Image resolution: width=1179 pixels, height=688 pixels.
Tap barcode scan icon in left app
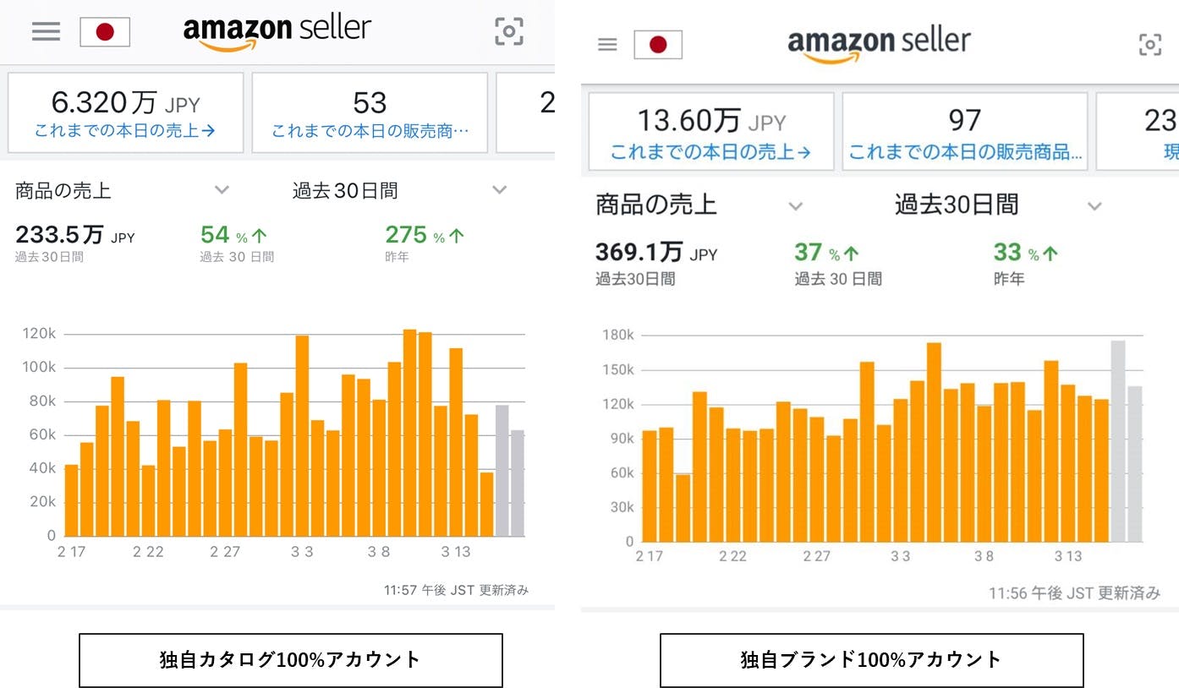pyautogui.click(x=509, y=31)
